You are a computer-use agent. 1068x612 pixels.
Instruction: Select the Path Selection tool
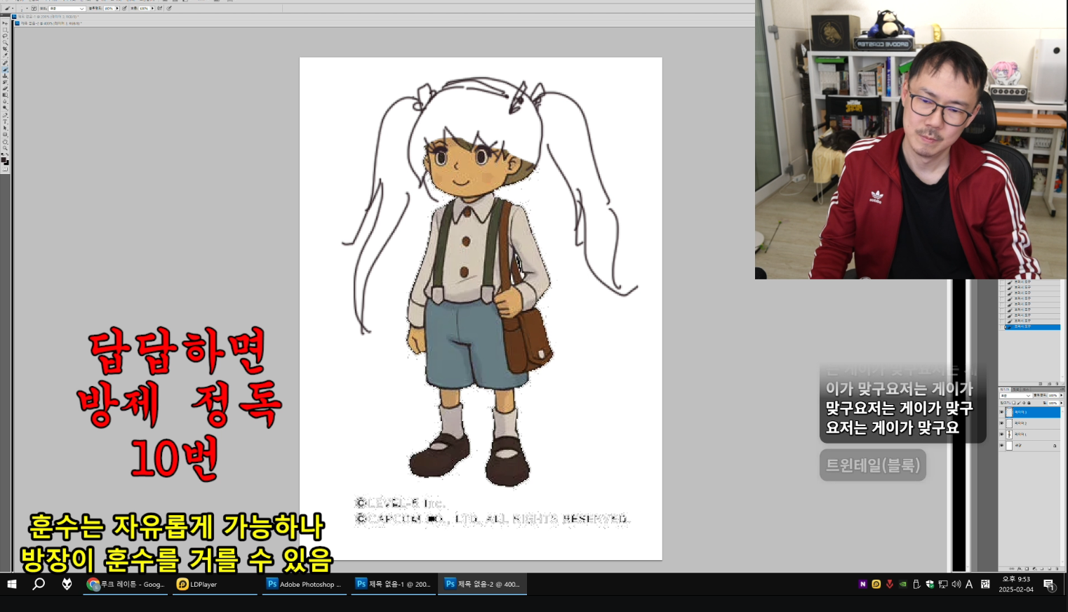tap(6, 128)
